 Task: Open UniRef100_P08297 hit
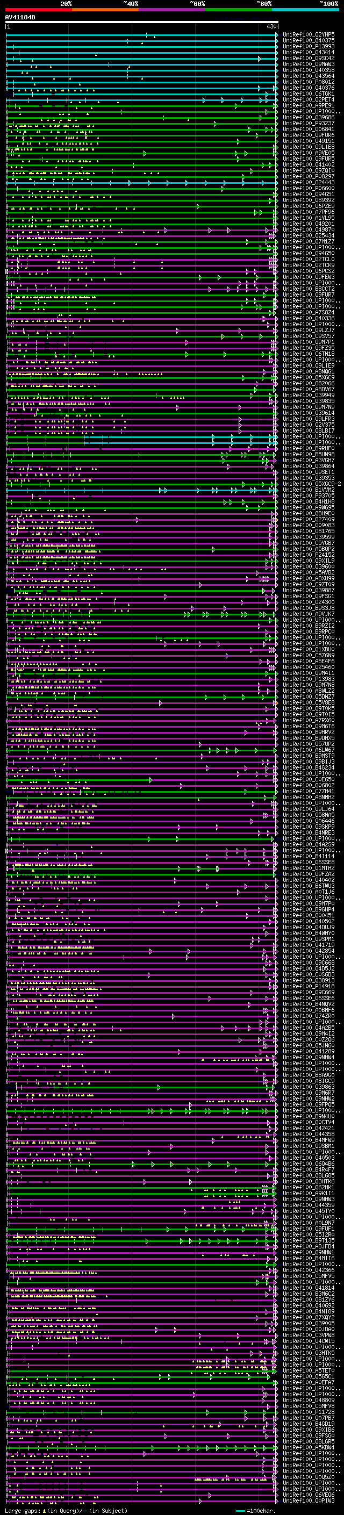(309, 176)
